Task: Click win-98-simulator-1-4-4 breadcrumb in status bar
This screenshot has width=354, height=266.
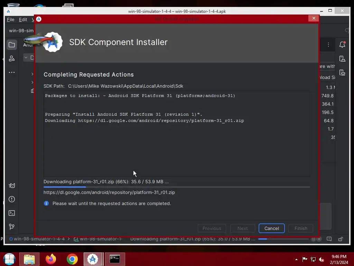Action: coord(39,239)
